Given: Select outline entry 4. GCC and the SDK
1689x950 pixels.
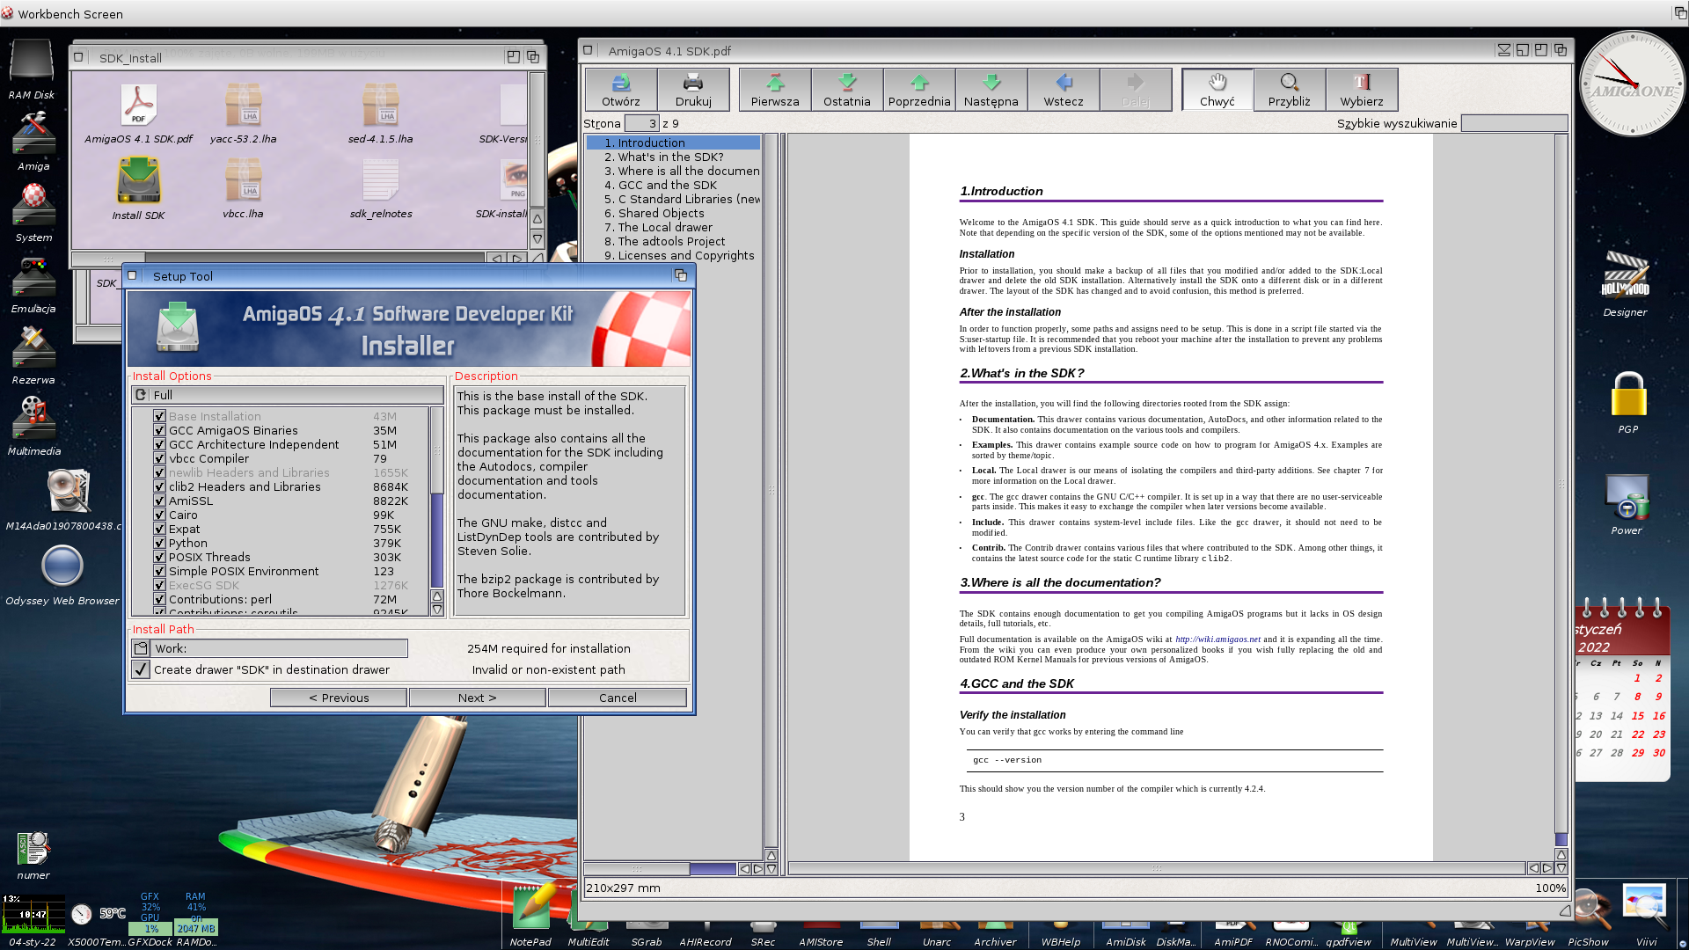Looking at the screenshot, I should click(674, 185).
